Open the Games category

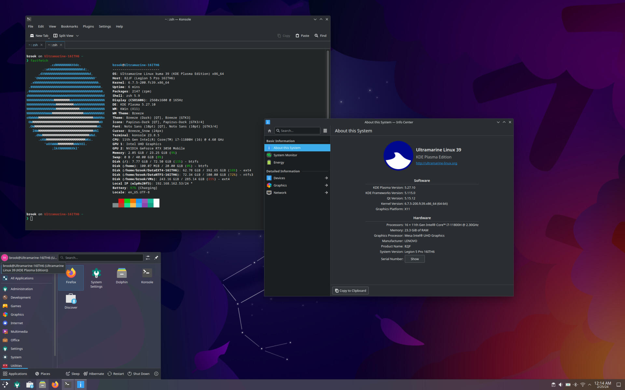pyautogui.click(x=27, y=306)
